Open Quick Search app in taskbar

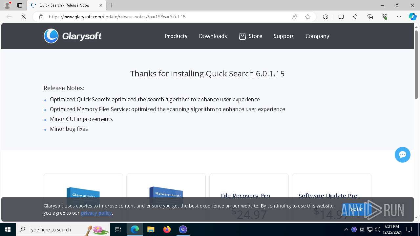(x=183, y=229)
